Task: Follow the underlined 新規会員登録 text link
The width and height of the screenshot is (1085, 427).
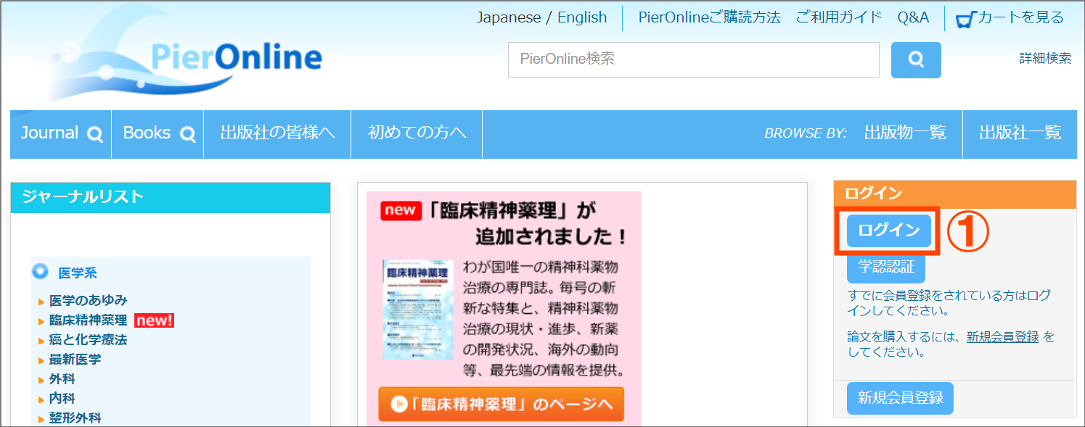Action: tap(1002, 337)
